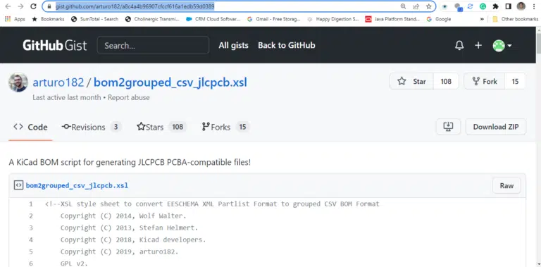Bookmark this page with the star icon in address bar

428,6
